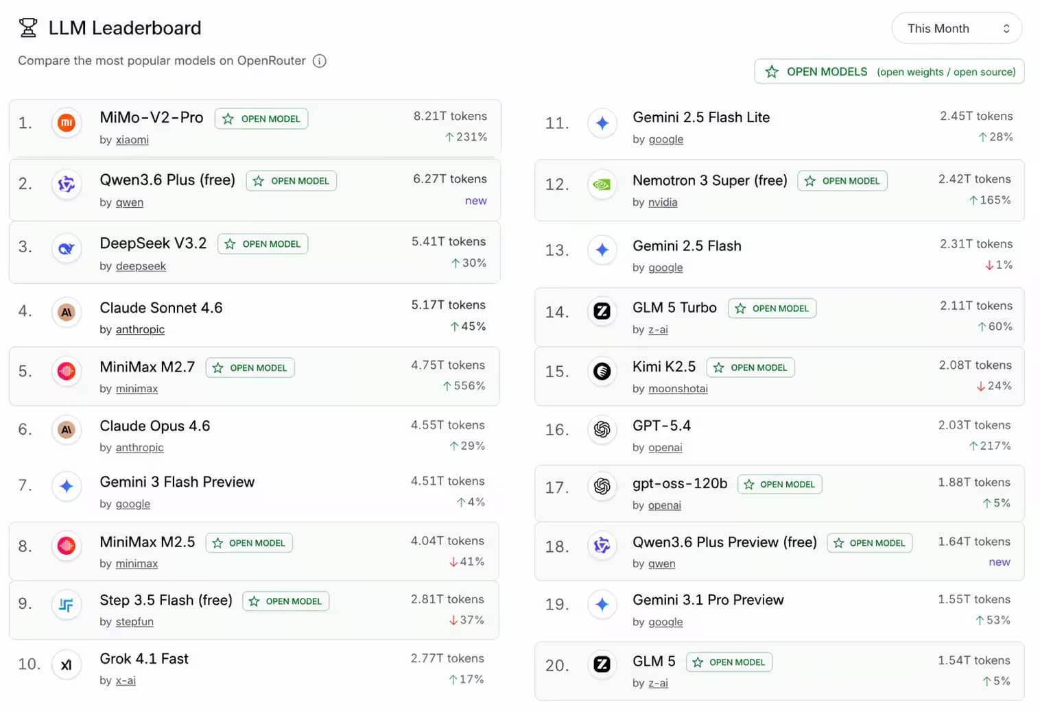Open the MiMo-V2-Pro model title
The image size is (1040, 711).
pos(152,117)
